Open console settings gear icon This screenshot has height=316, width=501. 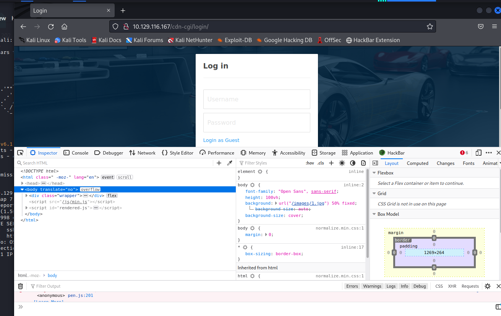488,286
